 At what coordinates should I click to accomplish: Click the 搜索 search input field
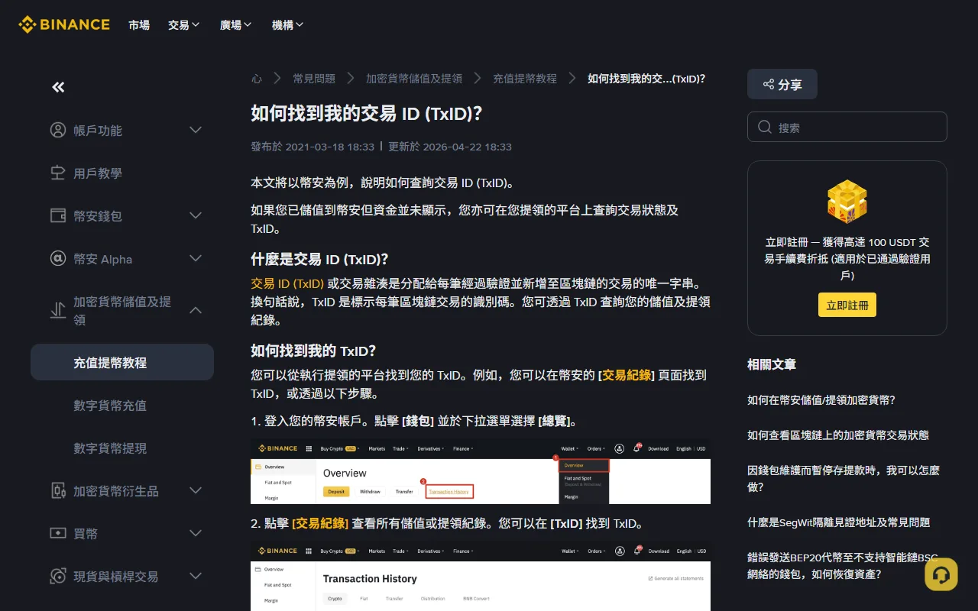pos(847,128)
